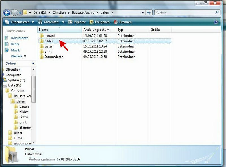Click the search magnifier icon
This screenshot has height=167, width=226.
tap(217, 12)
